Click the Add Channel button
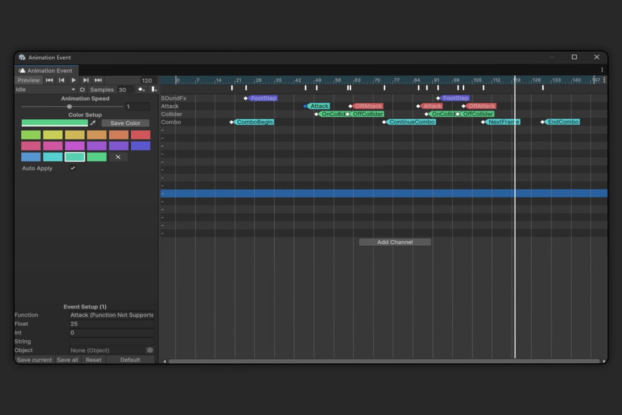This screenshot has height=415, width=622. coord(395,242)
